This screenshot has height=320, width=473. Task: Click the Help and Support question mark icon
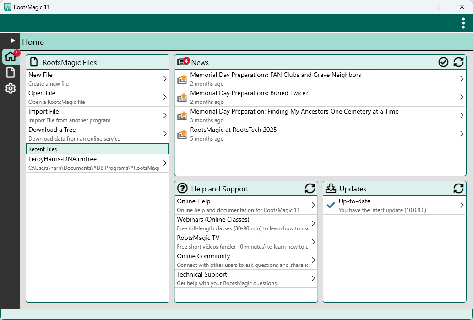coord(183,188)
